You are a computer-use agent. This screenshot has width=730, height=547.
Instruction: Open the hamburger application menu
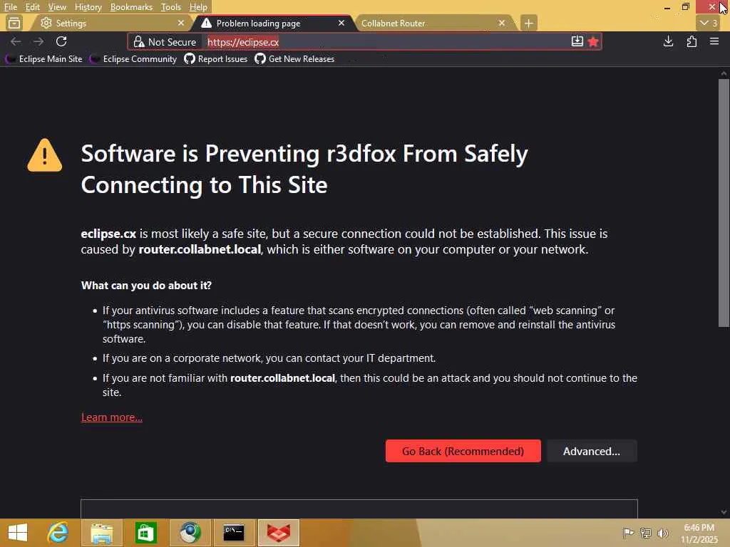pos(714,41)
